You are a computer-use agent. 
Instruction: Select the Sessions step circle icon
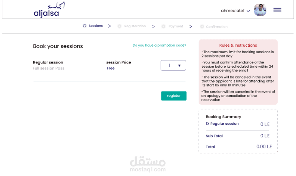[85, 26]
